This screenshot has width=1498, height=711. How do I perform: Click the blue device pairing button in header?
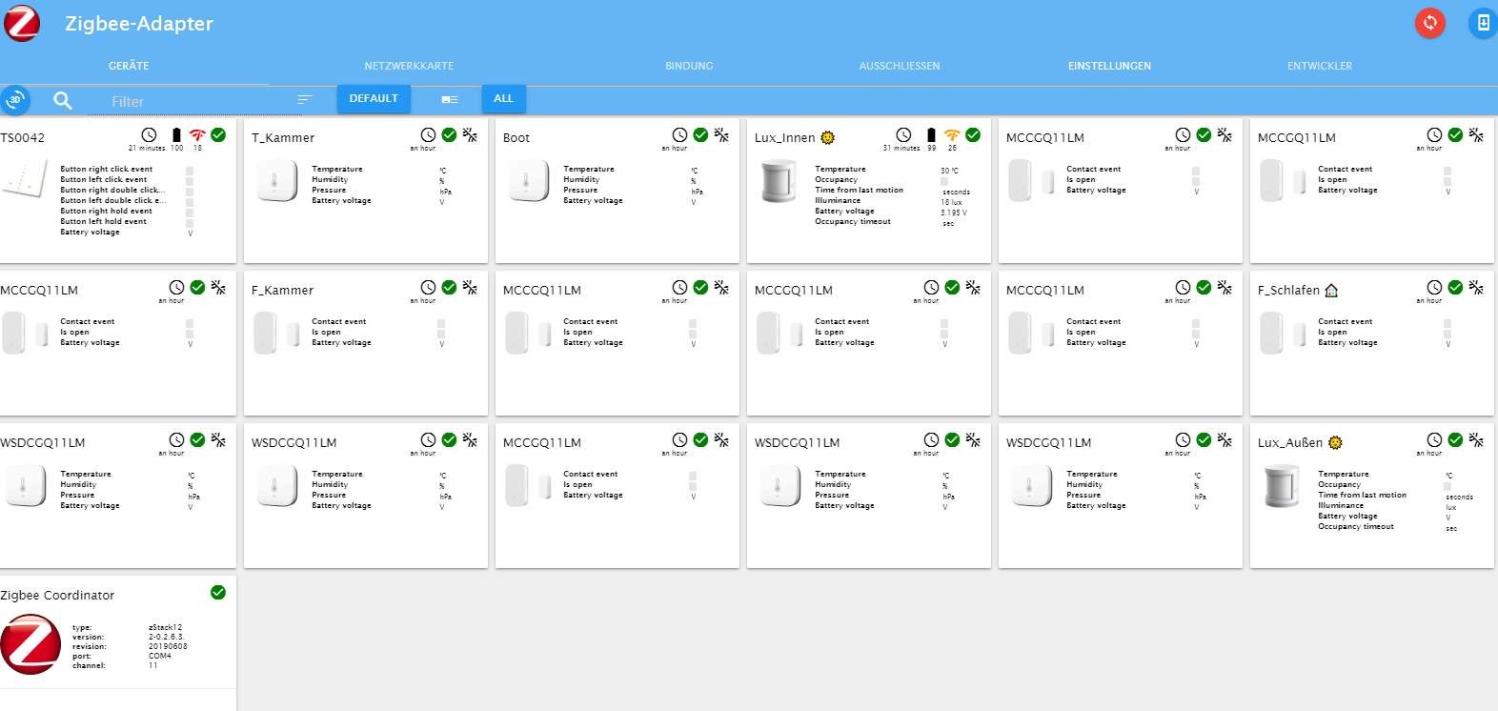(1483, 23)
